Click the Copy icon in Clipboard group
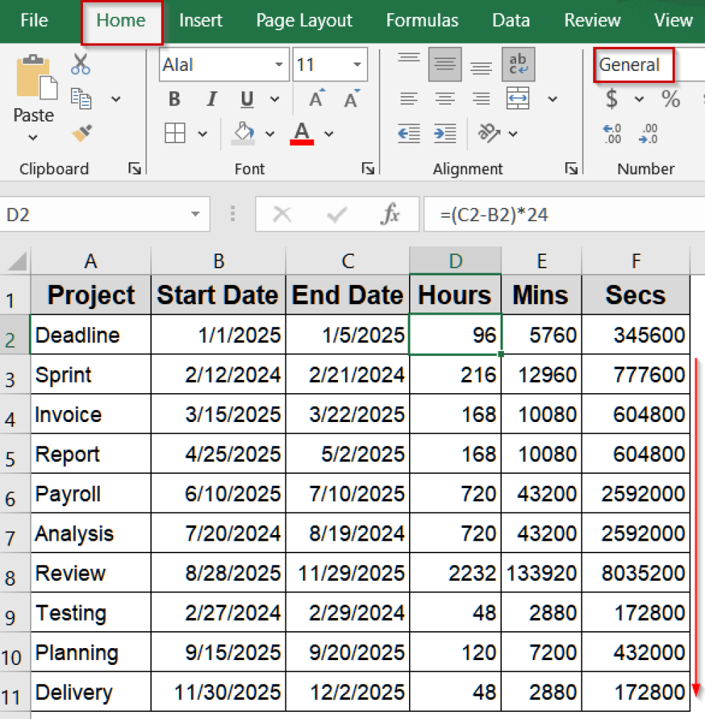This screenshot has height=719, width=705. click(x=80, y=97)
